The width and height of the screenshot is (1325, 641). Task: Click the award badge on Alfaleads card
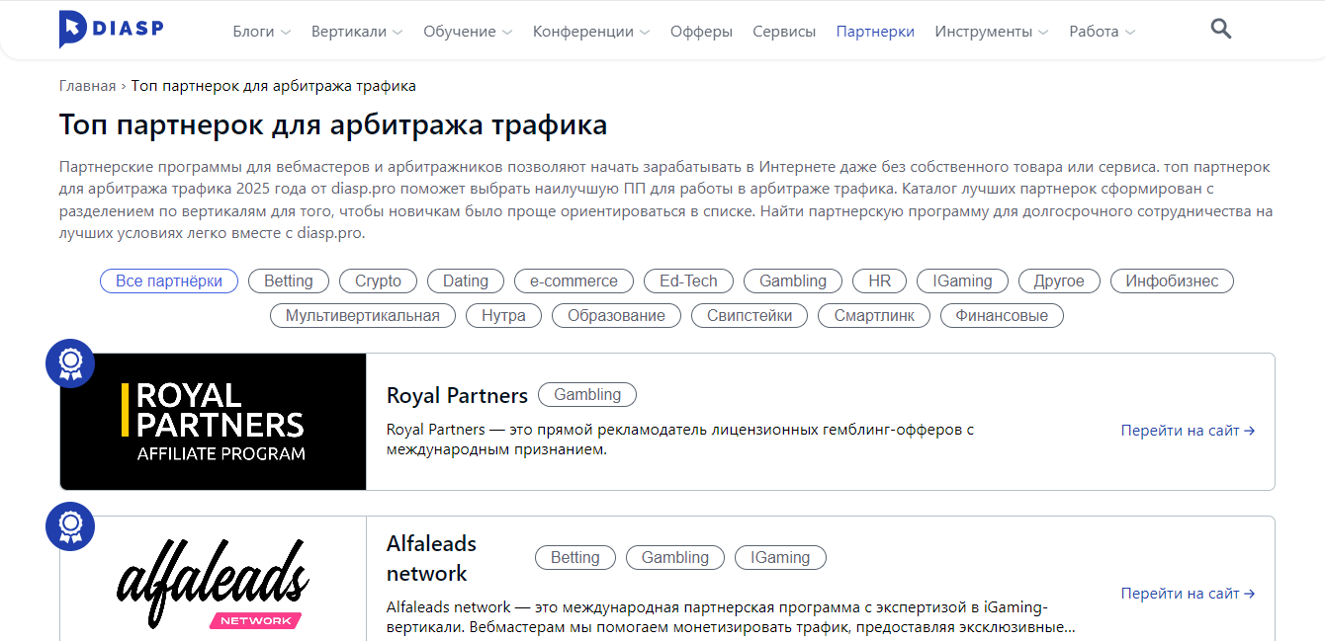(70, 526)
